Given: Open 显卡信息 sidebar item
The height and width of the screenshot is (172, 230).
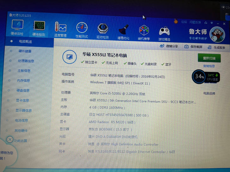Looking at the screenshot, I should (x=22, y=100).
